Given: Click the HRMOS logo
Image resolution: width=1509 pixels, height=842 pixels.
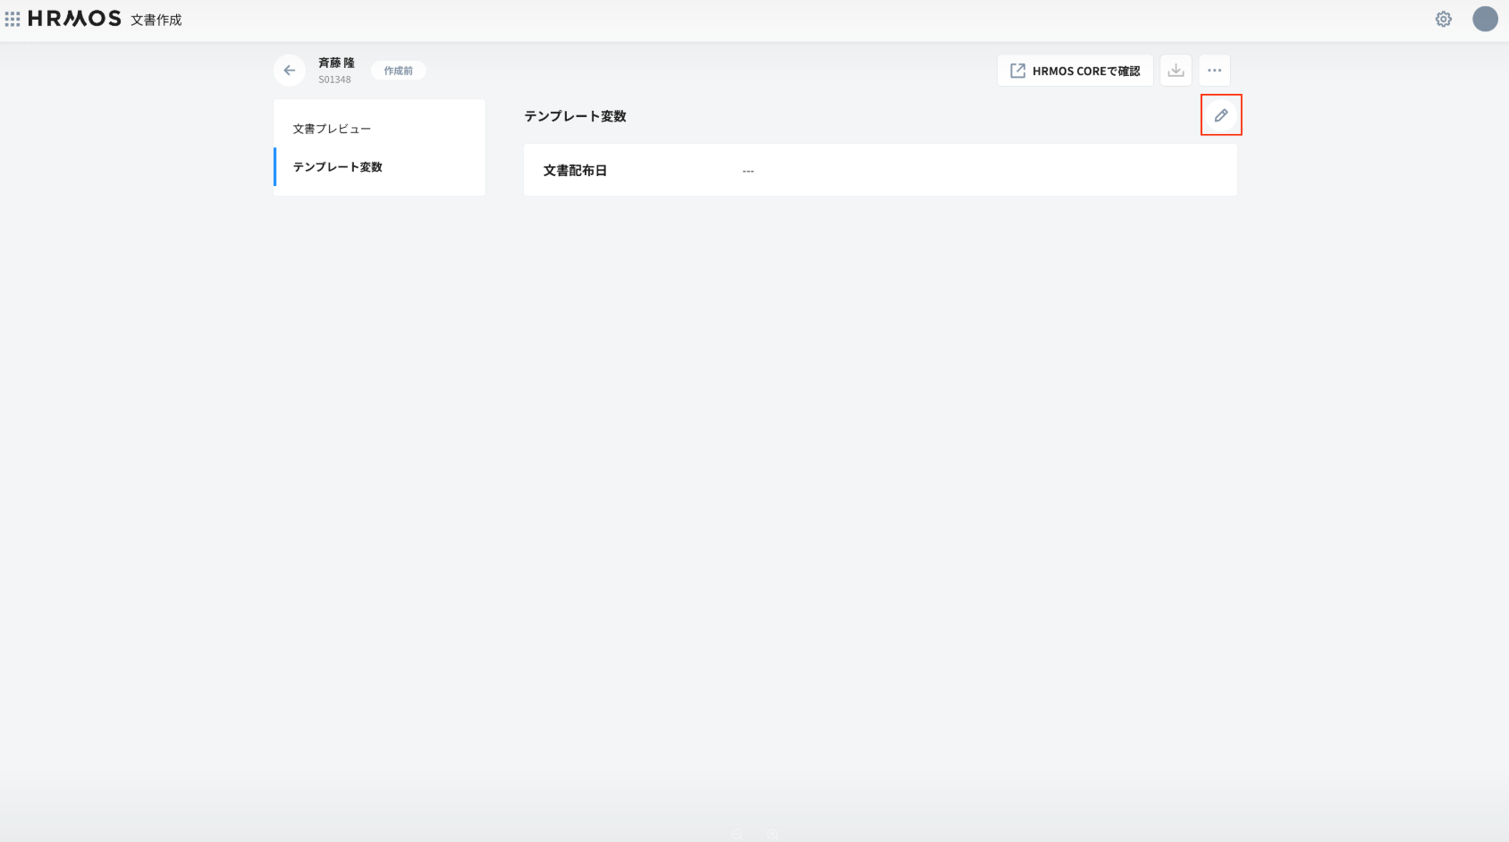Looking at the screenshot, I should point(75,19).
